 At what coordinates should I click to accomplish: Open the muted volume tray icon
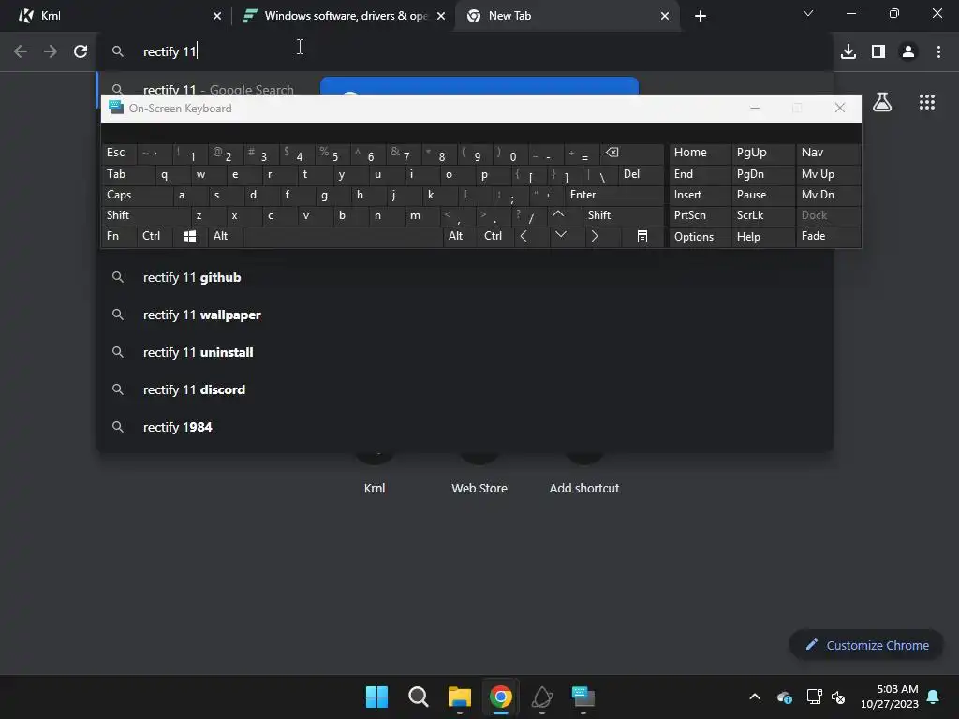point(838,697)
